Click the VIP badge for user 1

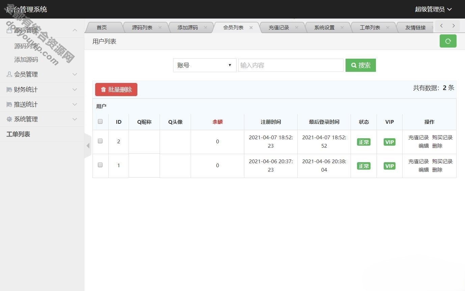[389, 166]
